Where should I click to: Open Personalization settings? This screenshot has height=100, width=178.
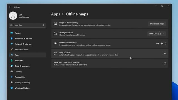(27, 49)
